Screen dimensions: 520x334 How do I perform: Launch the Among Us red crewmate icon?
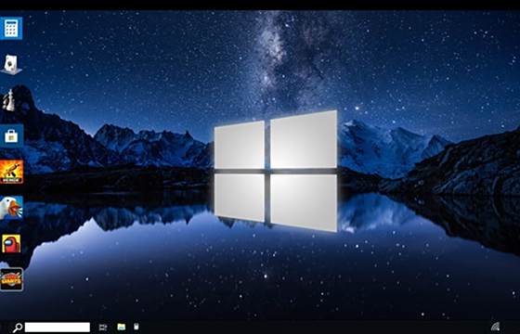11,244
